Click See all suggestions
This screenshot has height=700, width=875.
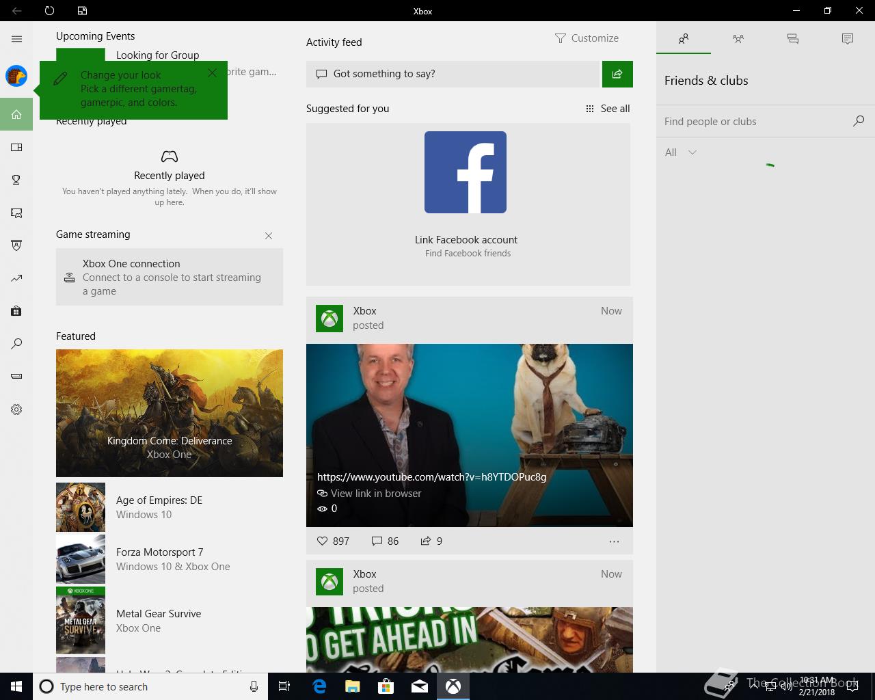click(608, 109)
